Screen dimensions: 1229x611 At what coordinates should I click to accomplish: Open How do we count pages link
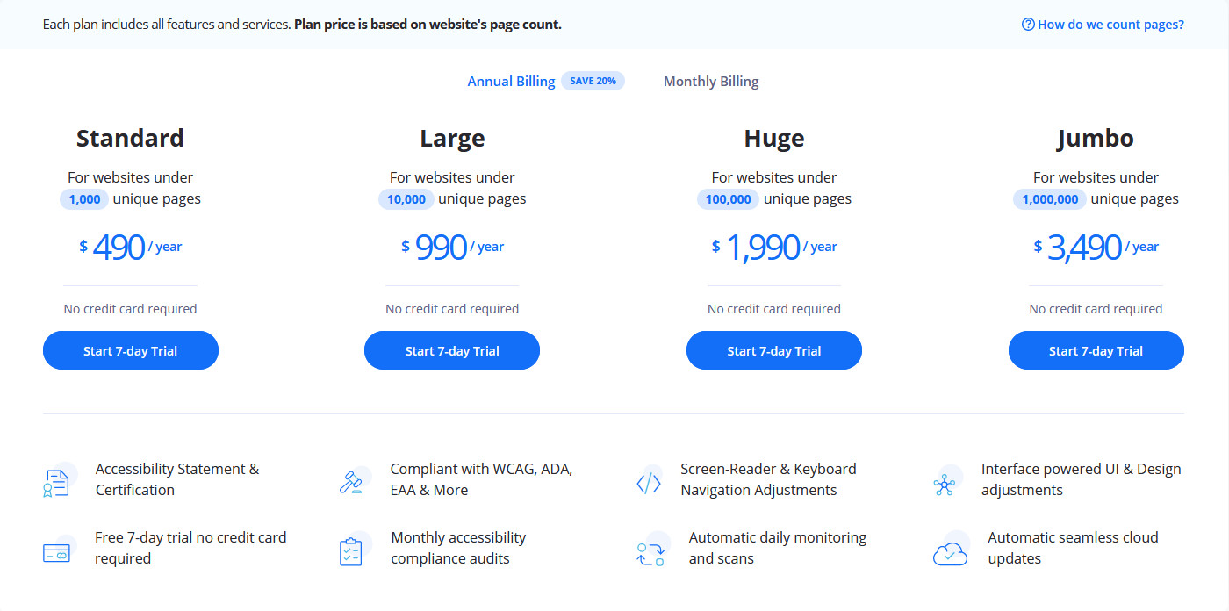pos(1110,25)
